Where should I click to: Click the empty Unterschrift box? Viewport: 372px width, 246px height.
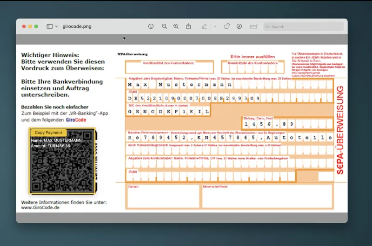(x=267, y=196)
